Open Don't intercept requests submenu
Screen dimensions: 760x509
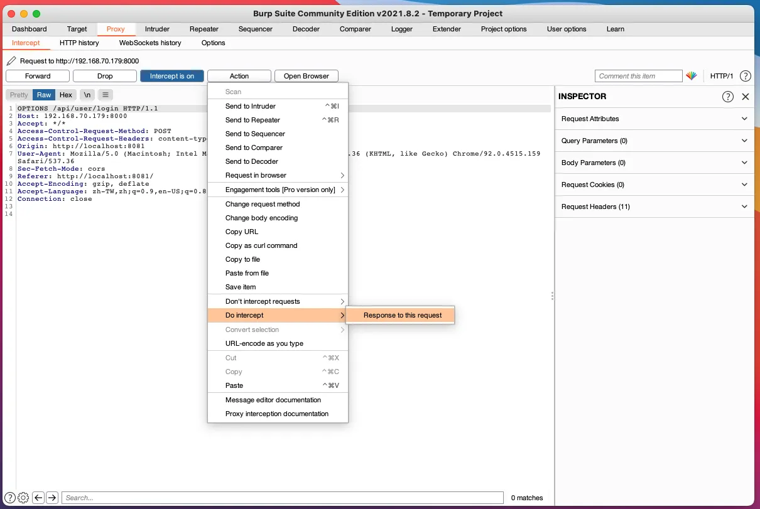[x=278, y=301]
